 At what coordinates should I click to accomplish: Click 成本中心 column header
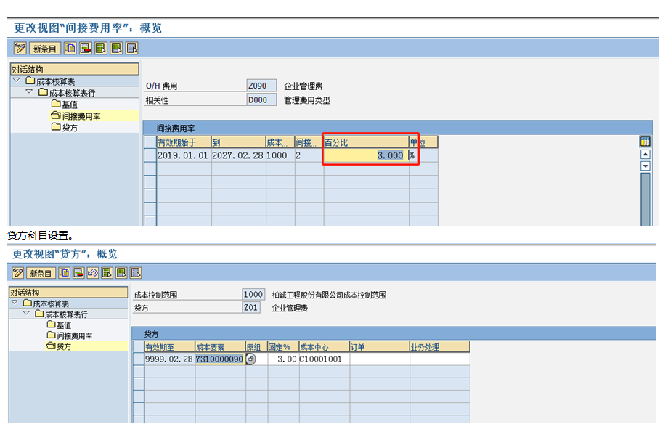[325, 347]
